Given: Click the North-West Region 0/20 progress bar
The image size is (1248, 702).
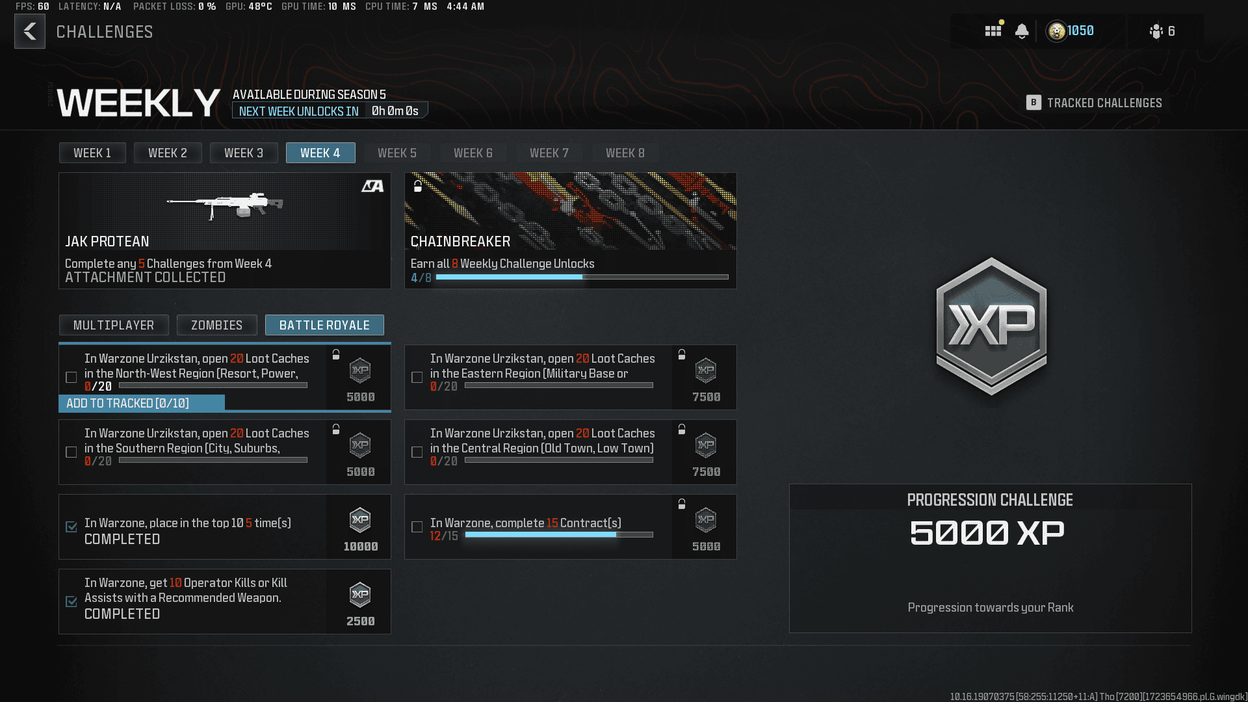Looking at the screenshot, I should pos(213,385).
